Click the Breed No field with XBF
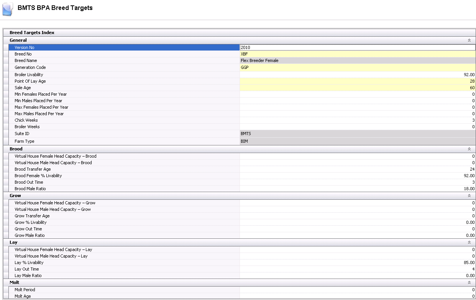Image resolution: width=476 pixels, height=300 pixels. coord(357,54)
